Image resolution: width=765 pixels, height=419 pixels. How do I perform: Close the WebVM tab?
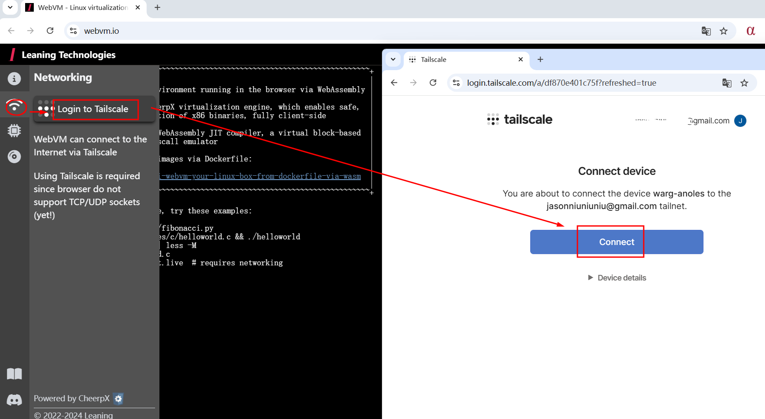tap(138, 7)
